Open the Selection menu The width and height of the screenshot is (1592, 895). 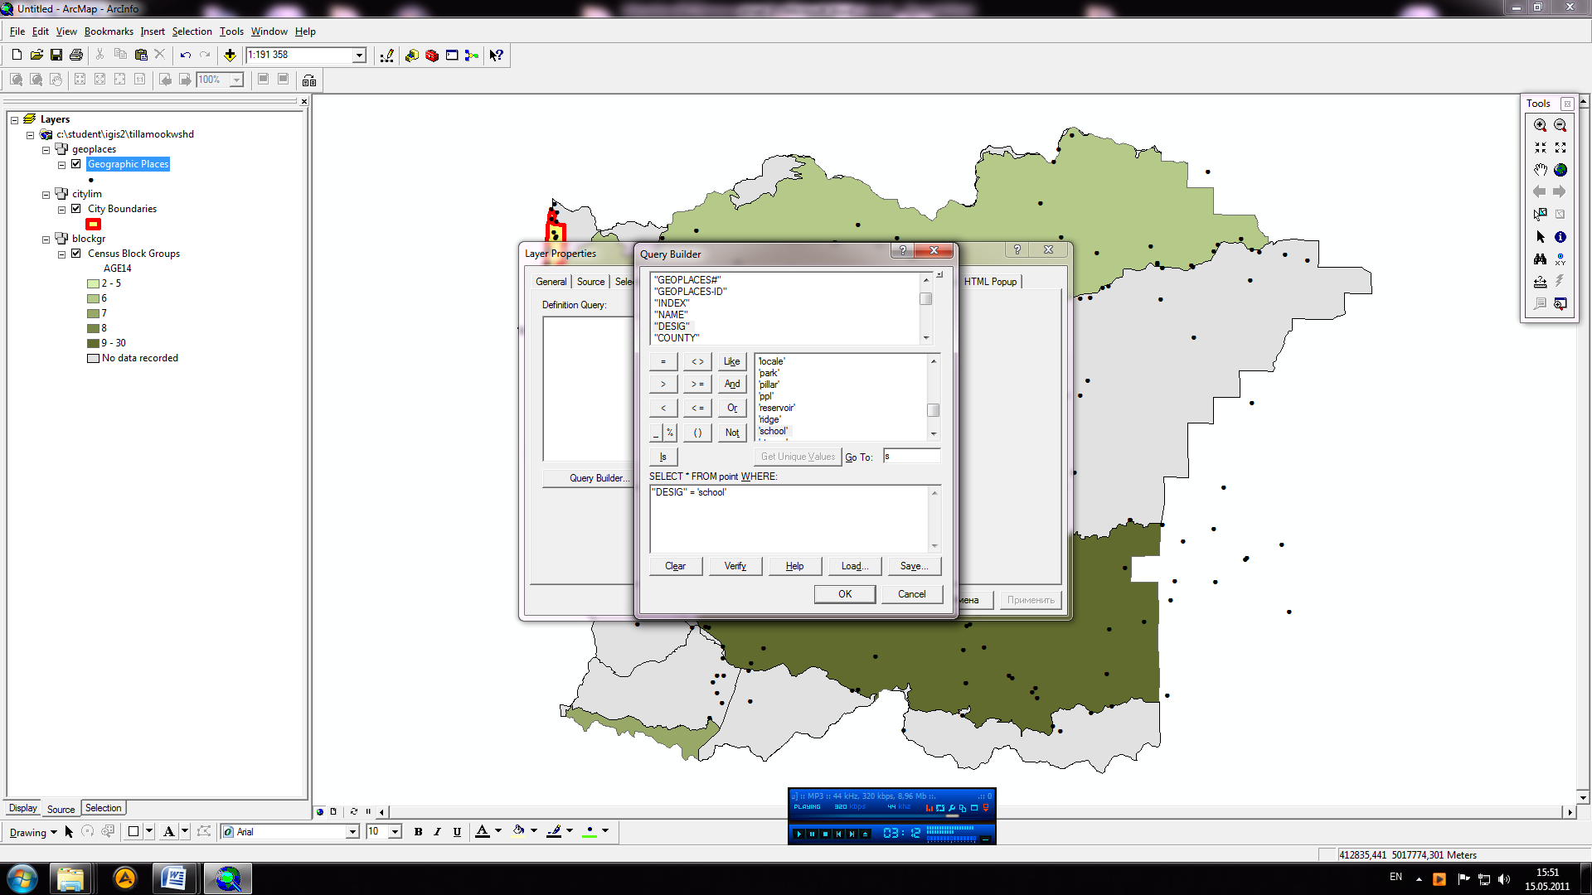coord(192,31)
